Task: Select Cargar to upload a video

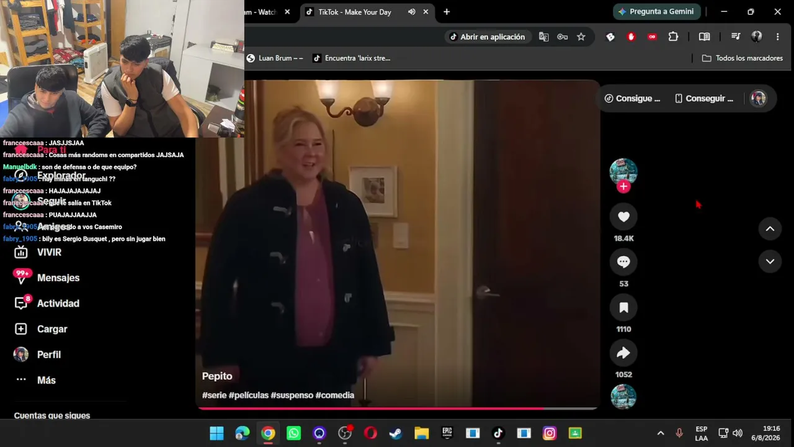Action: pyautogui.click(x=52, y=329)
